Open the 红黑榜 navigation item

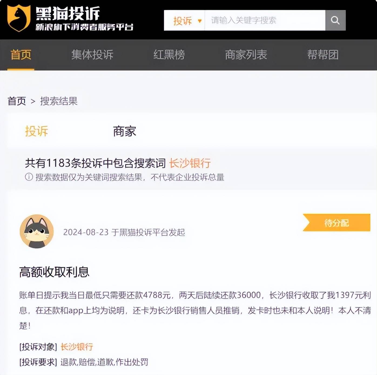(x=169, y=55)
